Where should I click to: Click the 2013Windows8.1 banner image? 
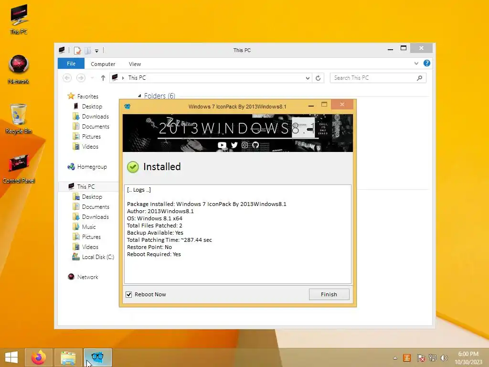[x=238, y=133]
